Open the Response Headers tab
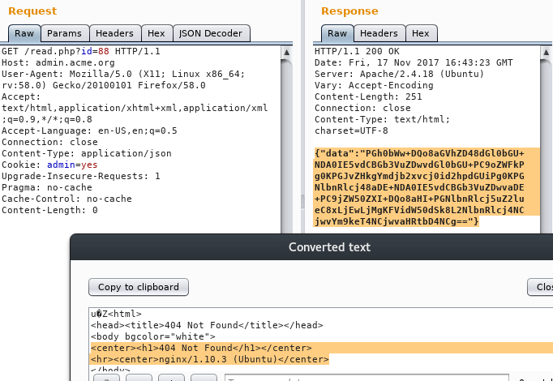 379,33
